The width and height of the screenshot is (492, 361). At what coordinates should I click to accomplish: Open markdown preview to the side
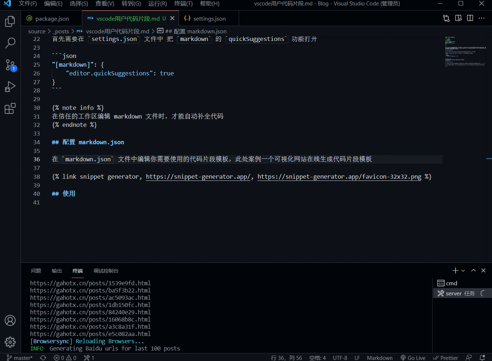[458, 18]
